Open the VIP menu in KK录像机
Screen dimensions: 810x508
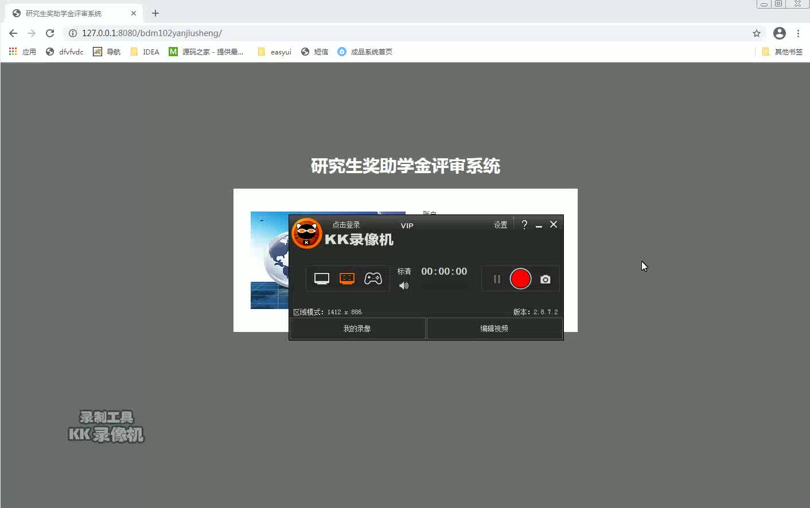[x=407, y=225]
